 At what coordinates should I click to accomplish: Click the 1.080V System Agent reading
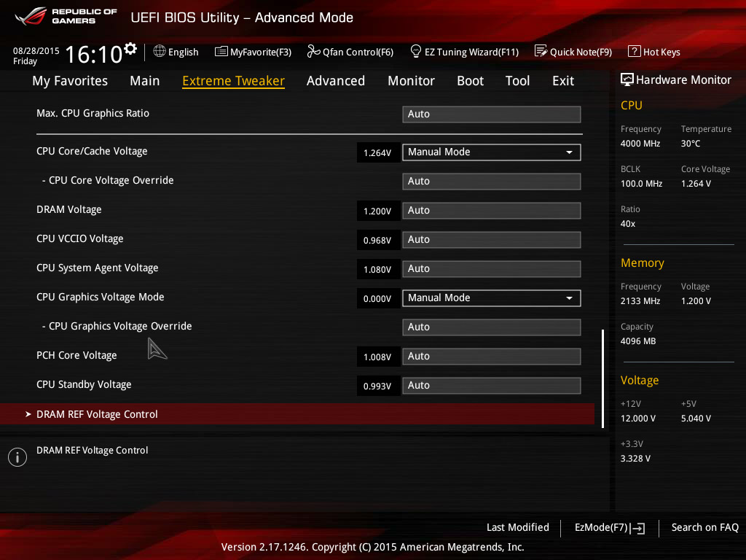377,270
